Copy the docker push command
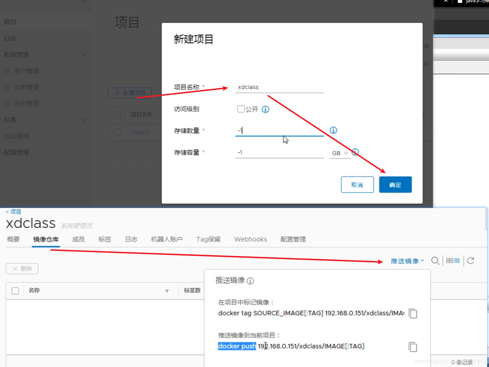The height and width of the screenshot is (367, 489). point(413,347)
